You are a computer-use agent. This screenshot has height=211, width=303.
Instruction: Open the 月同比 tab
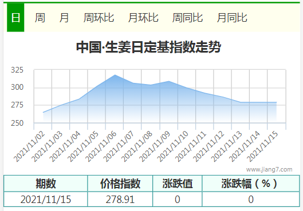232,18
